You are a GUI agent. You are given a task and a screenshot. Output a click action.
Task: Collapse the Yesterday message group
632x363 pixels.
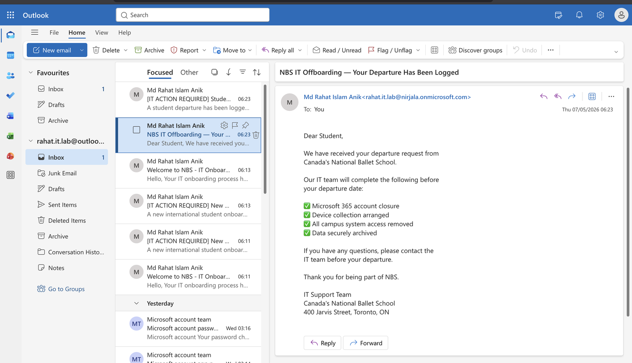point(136,303)
